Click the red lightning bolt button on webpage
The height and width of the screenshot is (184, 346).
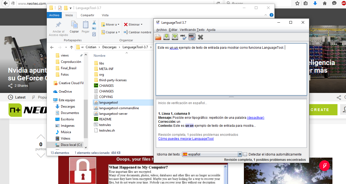(x=324, y=166)
